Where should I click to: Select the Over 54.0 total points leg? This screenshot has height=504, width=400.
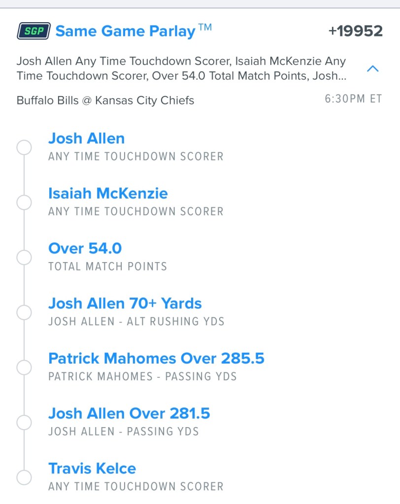coord(85,249)
